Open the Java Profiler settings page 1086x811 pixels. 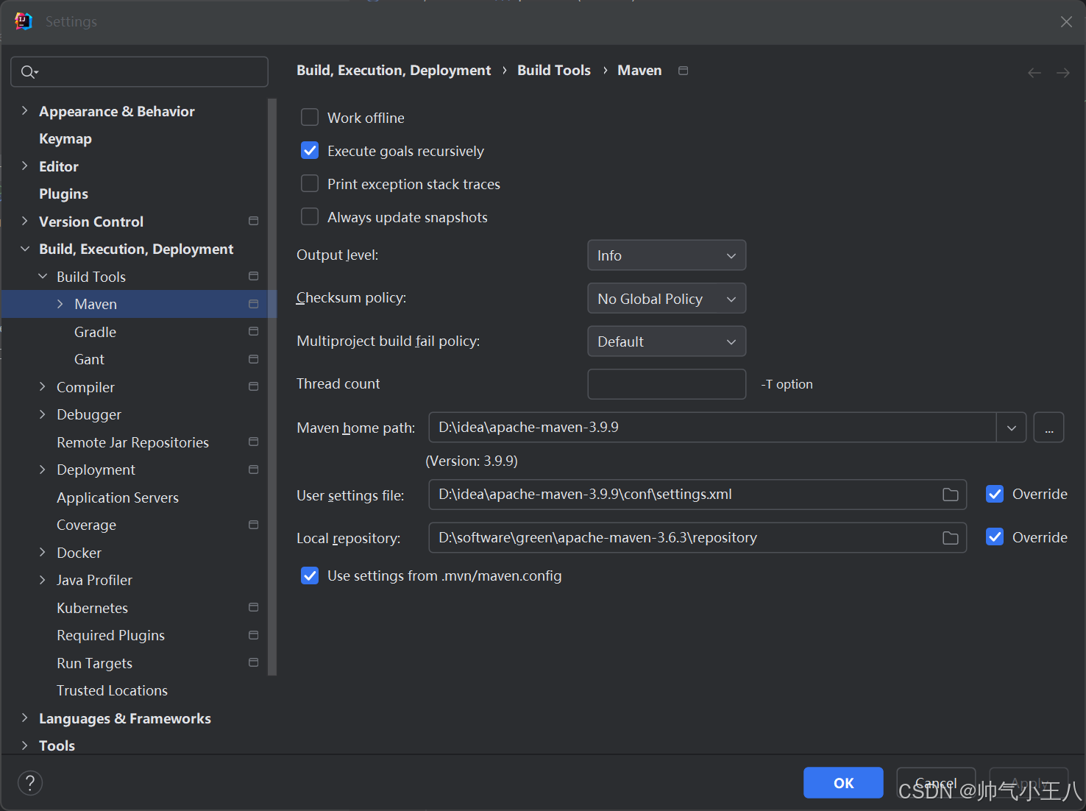(x=94, y=580)
